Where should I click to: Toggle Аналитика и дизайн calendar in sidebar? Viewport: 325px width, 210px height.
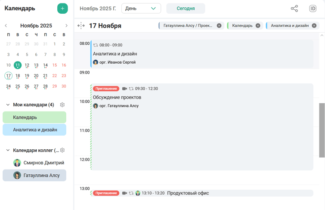click(x=34, y=130)
